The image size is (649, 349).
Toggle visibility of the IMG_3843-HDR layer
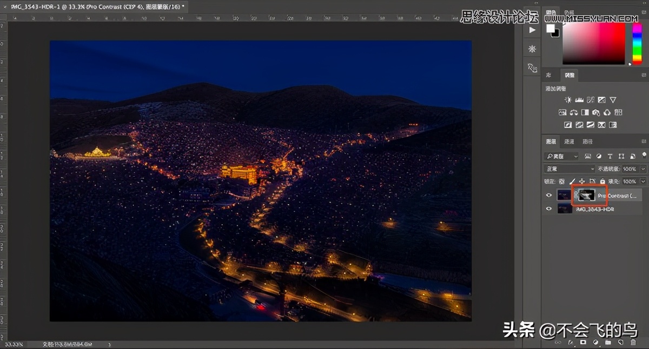548,209
